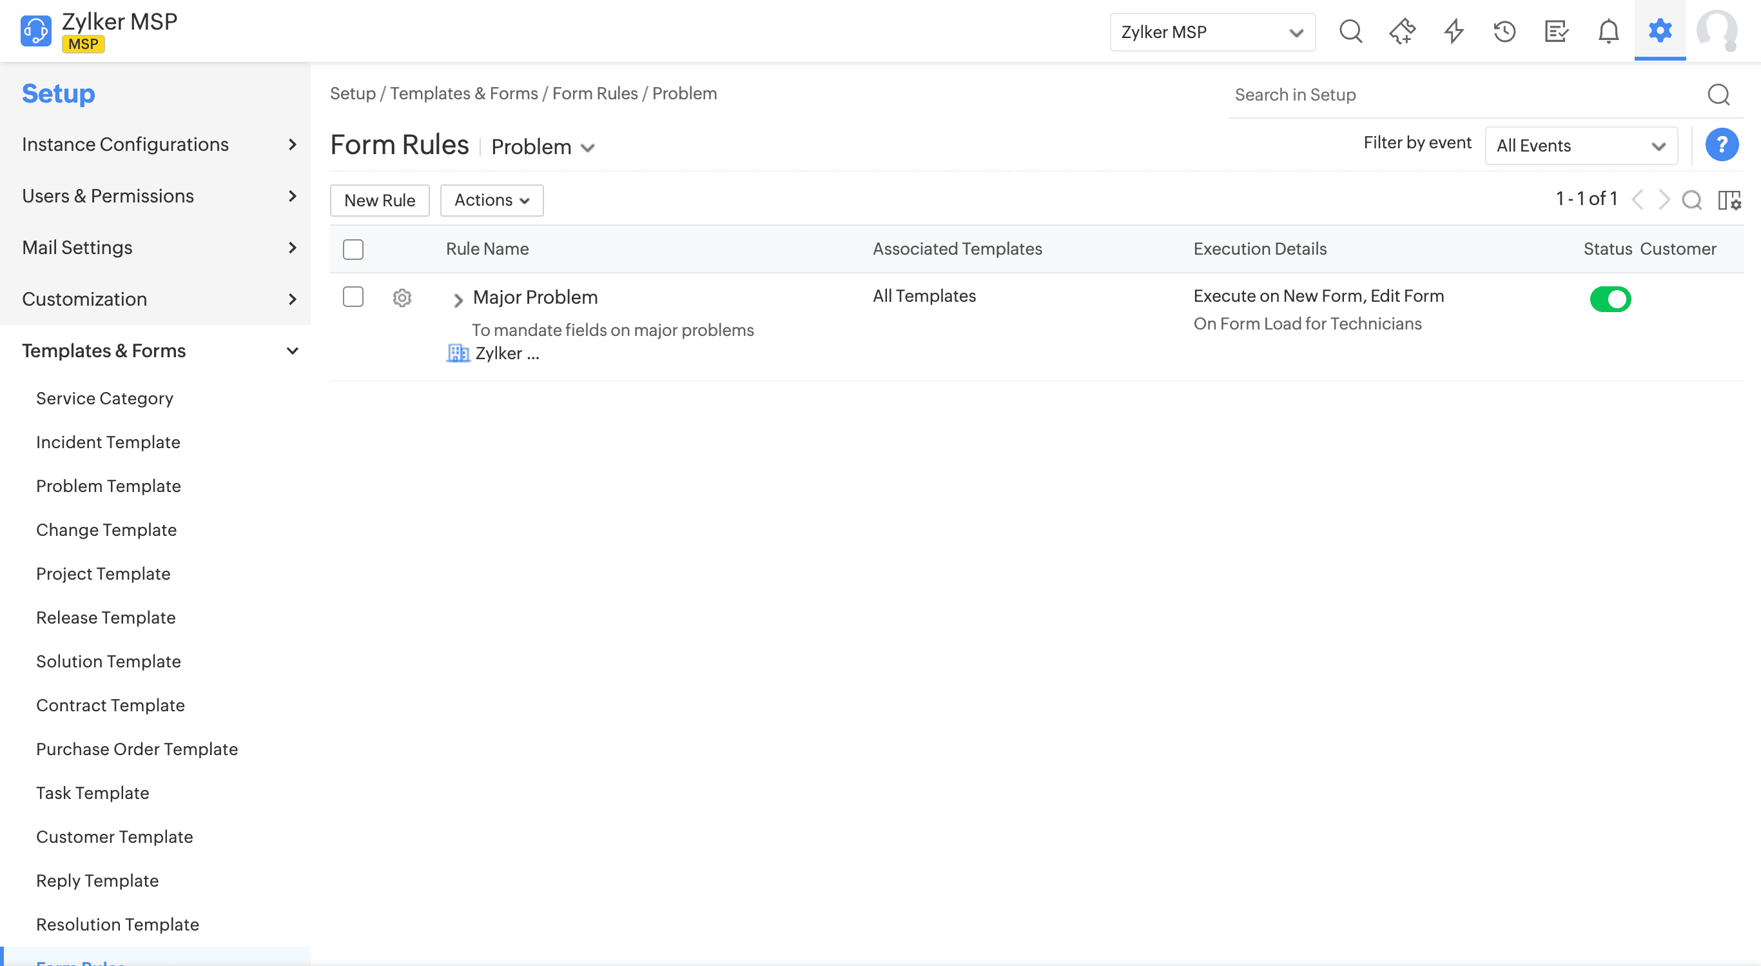Open the Setup gear in top bar
The height and width of the screenshot is (966, 1761).
point(1660,31)
